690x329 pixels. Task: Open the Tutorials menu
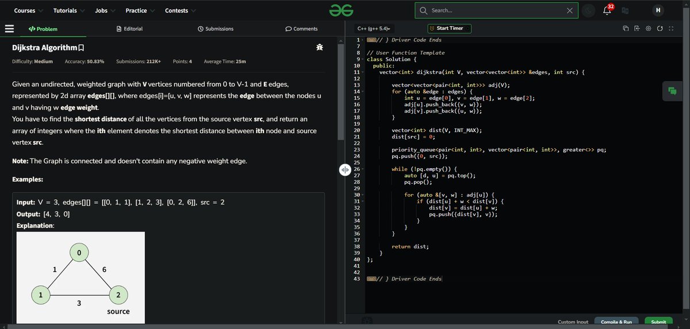point(69,10)
